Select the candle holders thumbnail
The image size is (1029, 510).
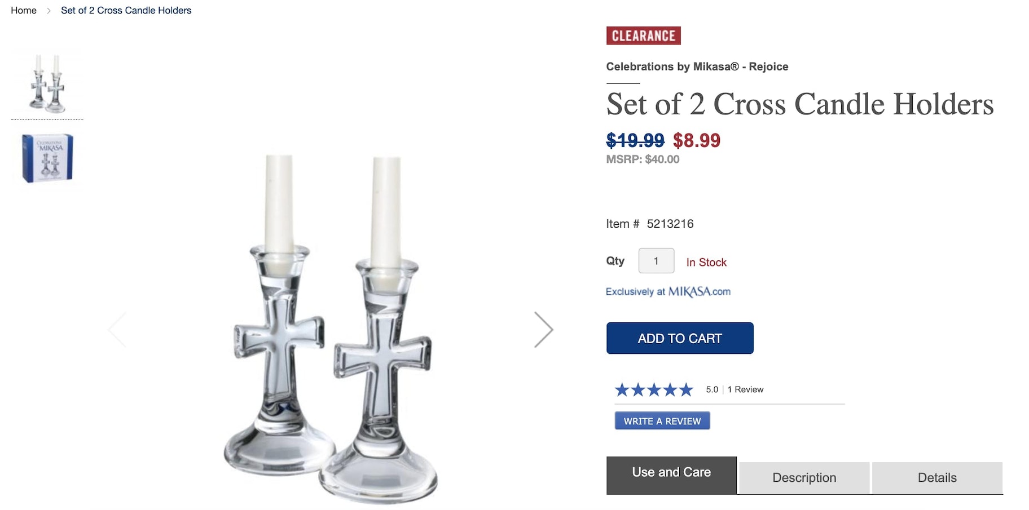coord(47,84)
